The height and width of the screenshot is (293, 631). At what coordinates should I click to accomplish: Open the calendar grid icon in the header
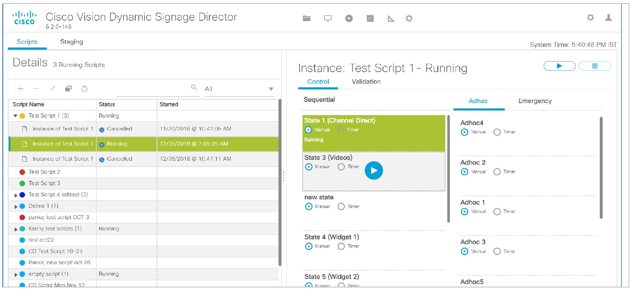click(370, 18)
